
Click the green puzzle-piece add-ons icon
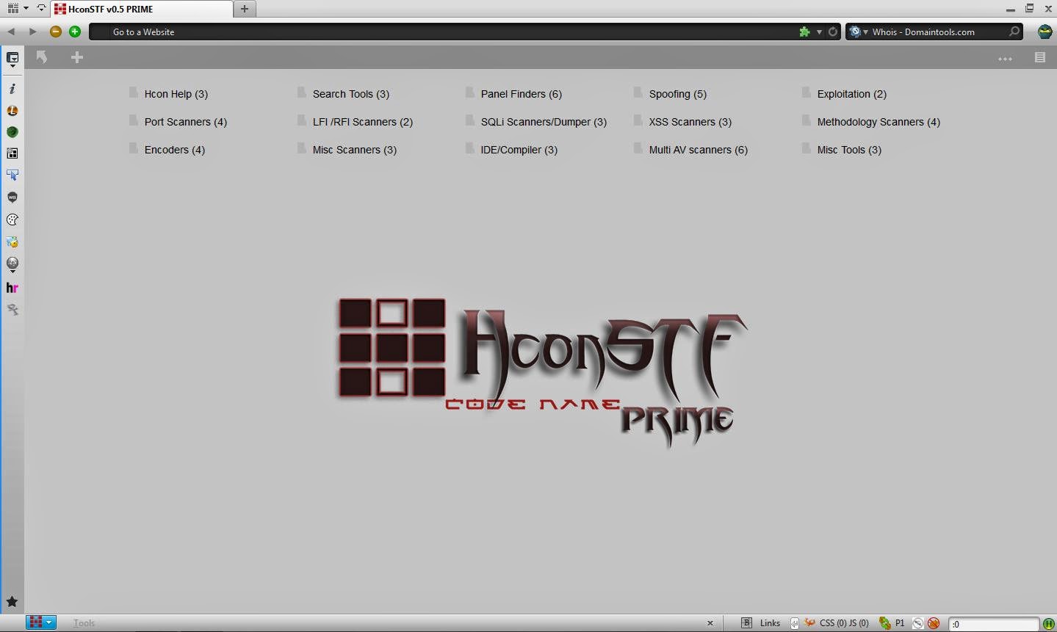(804, 32)
